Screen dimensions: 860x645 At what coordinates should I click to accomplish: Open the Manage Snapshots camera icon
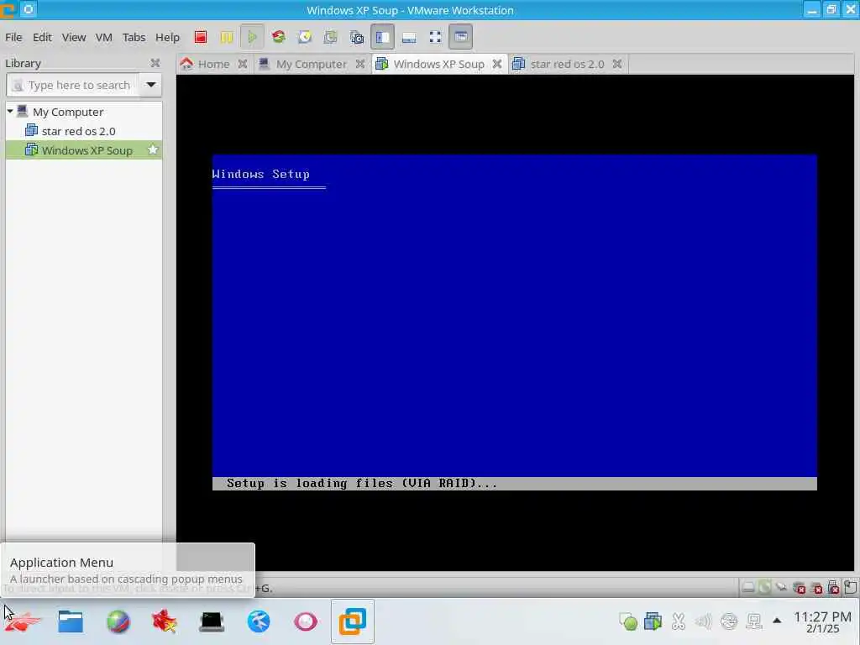pyautogui.click(x=357, y=37)
